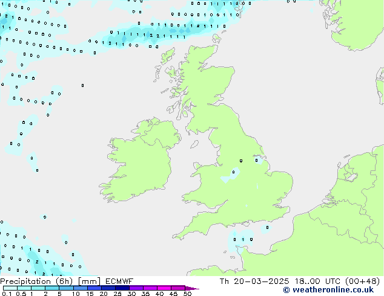Choose the 40–45 mm magenta legend swatch
The width and height of the screenshot is (384, 296).
pos(164,288)
